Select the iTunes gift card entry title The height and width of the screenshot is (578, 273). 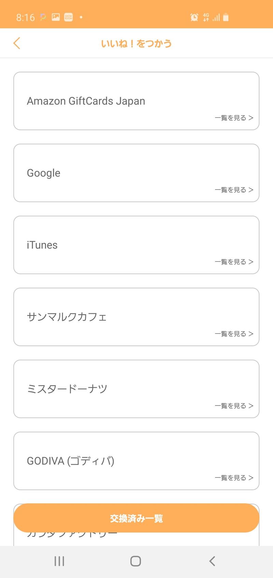pyautogui.click(x=42, y=245)
